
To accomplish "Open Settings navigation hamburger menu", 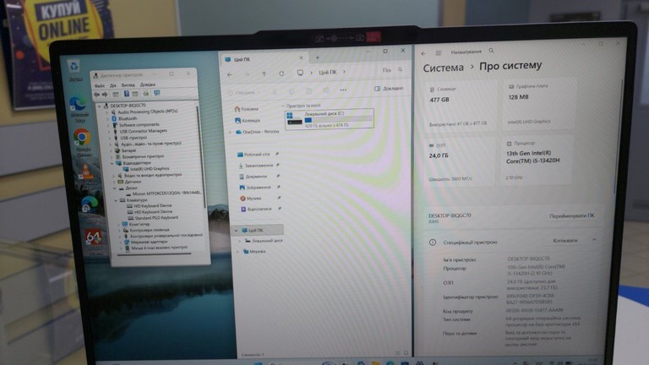I will coord(439,53).
